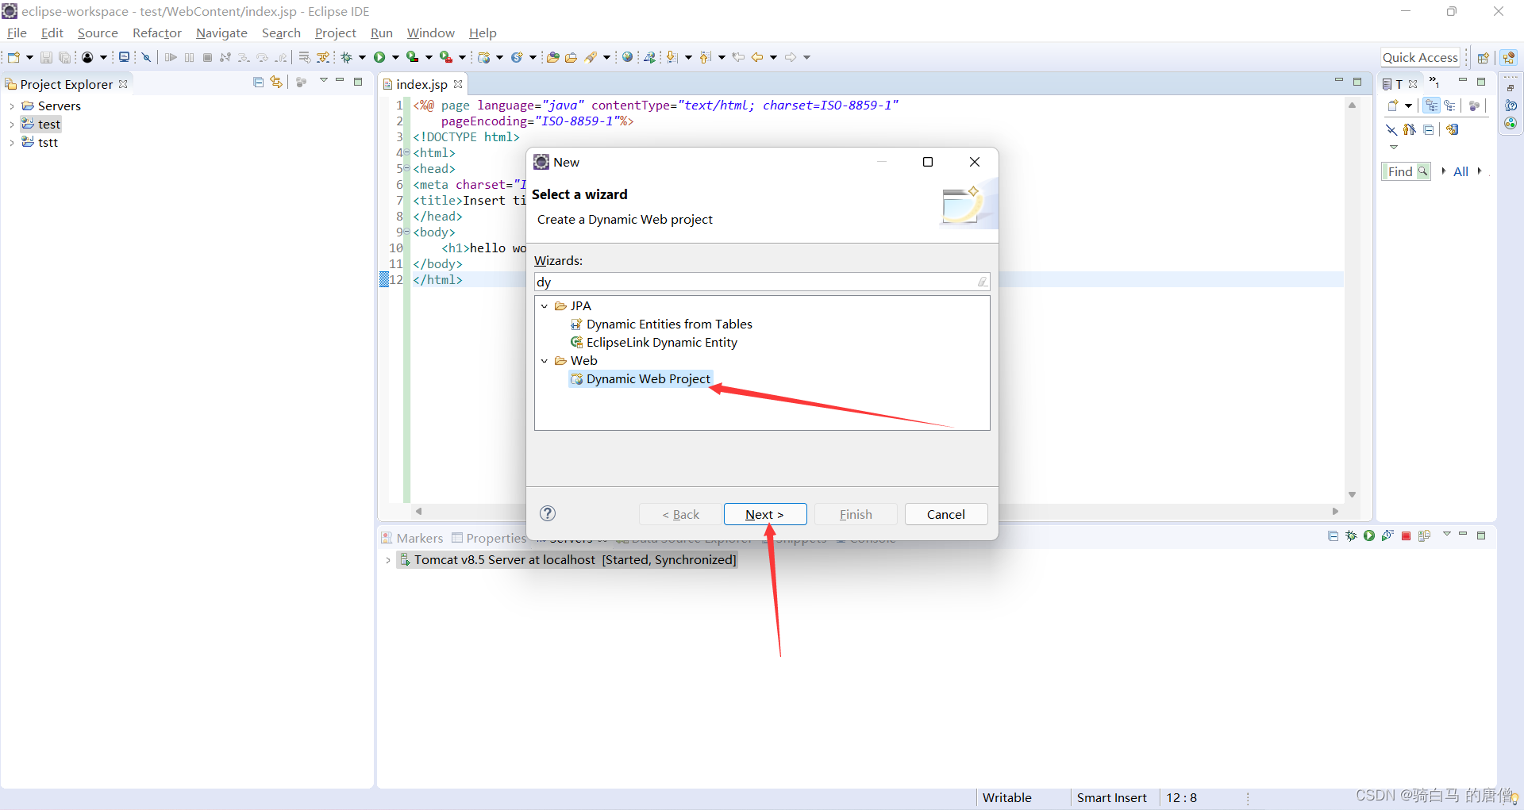Start the server with the green play icon
Viewport: 1524px width, 810px height.
[x=1369, y=536]
